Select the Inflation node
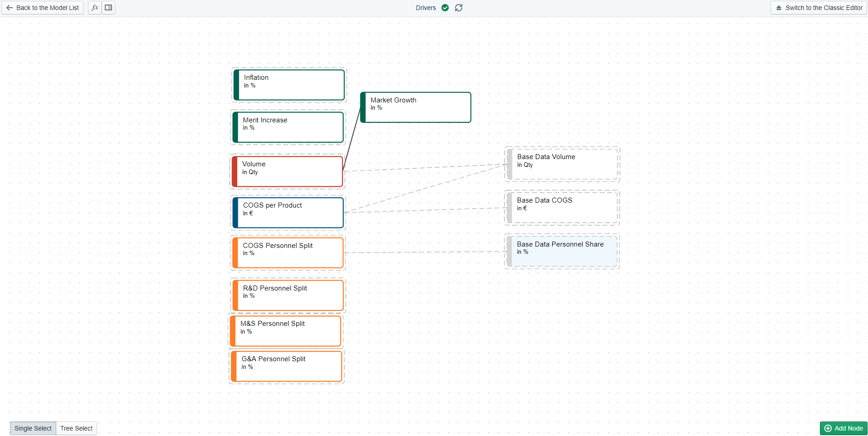868x436 pixels. point(289,85)
